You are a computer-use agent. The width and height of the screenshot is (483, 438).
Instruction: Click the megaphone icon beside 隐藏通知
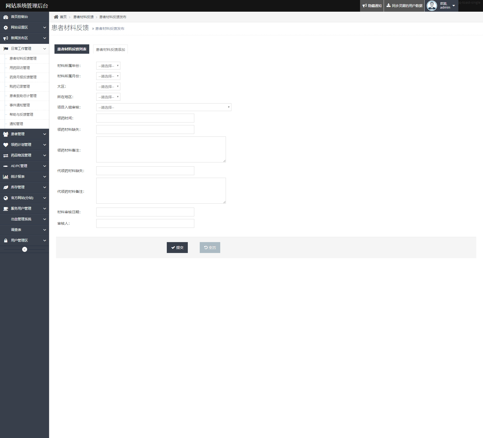(365, 5)
